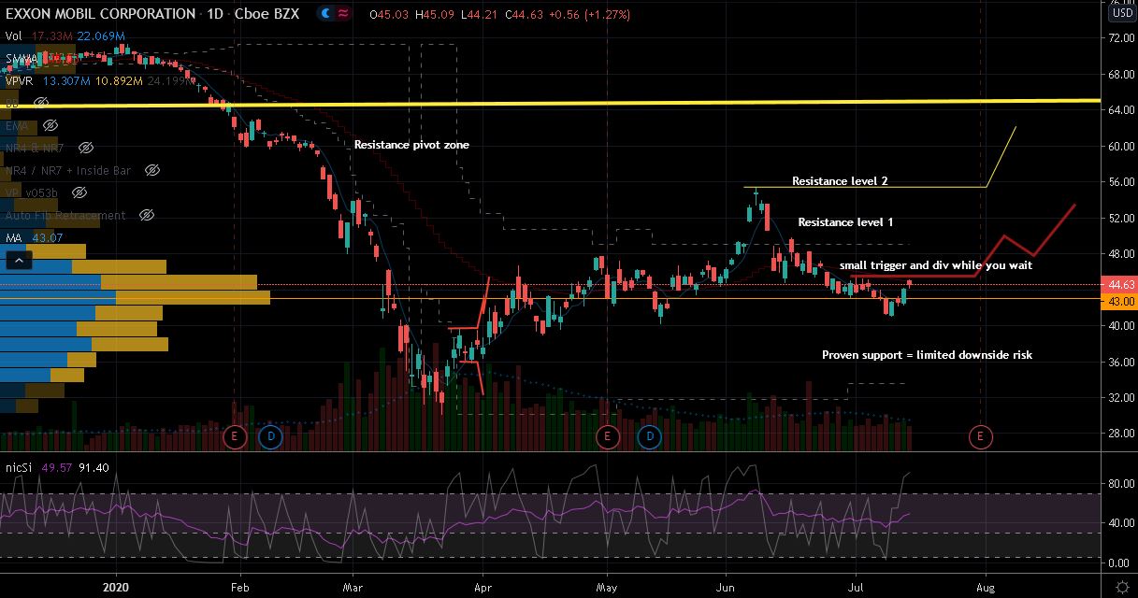Click the O45.03 open price value
This screenshot has height=598, width=1138.
391,15
